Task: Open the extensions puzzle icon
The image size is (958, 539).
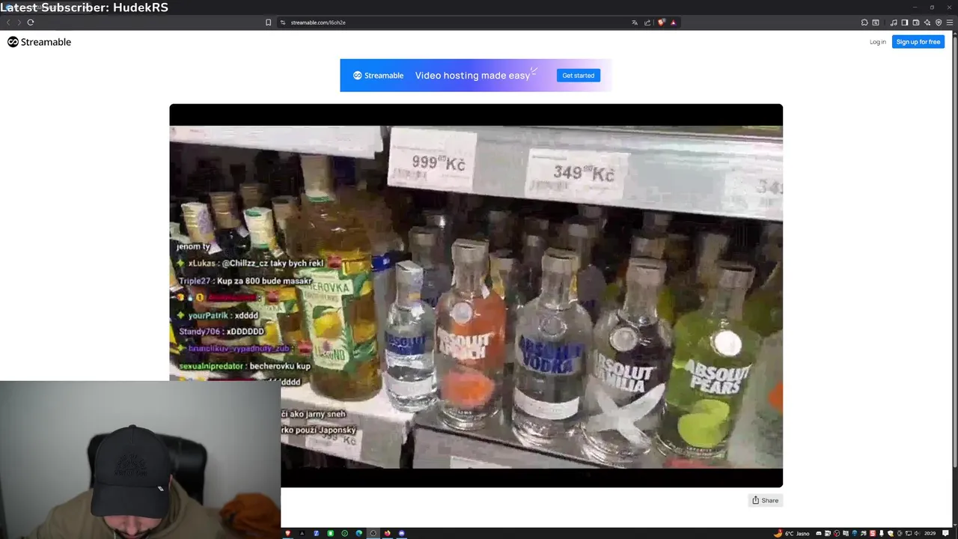Action: [864, 22]
